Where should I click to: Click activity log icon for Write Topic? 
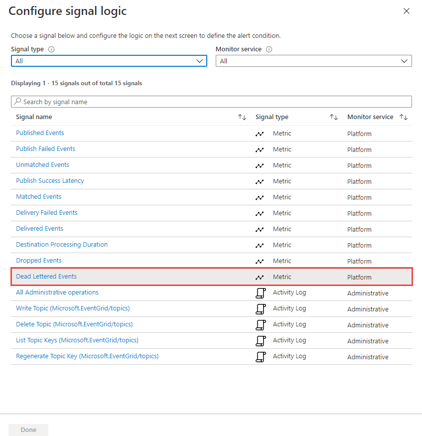[x=260, y=309]
